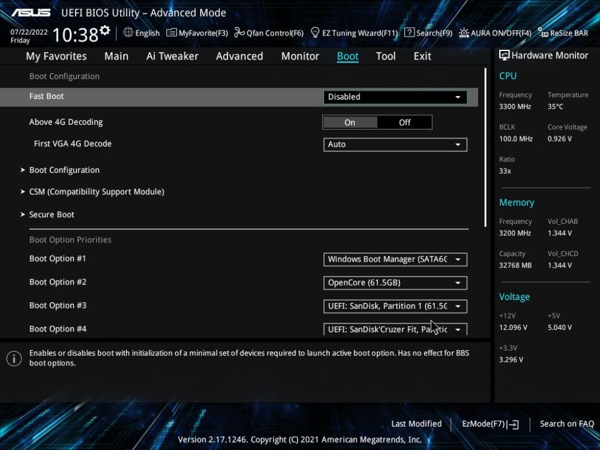Click the EZ Tuning Wizard(F11) label
This screenshot has width=600, height=450.
[x=359, y=33]
